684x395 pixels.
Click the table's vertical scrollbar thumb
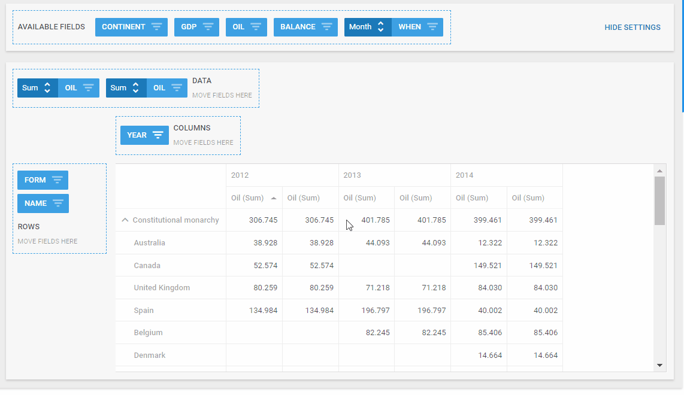pyautogui.click(x=659, y=200)
